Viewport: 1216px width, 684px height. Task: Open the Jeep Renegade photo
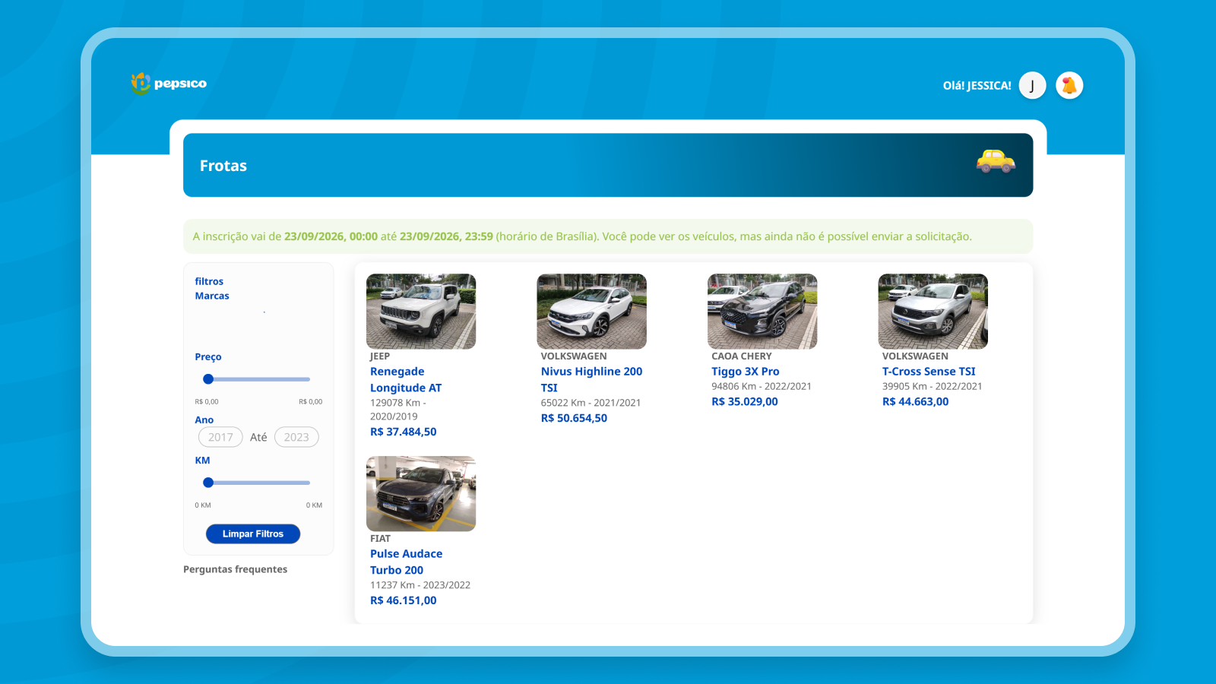[421, 312]
